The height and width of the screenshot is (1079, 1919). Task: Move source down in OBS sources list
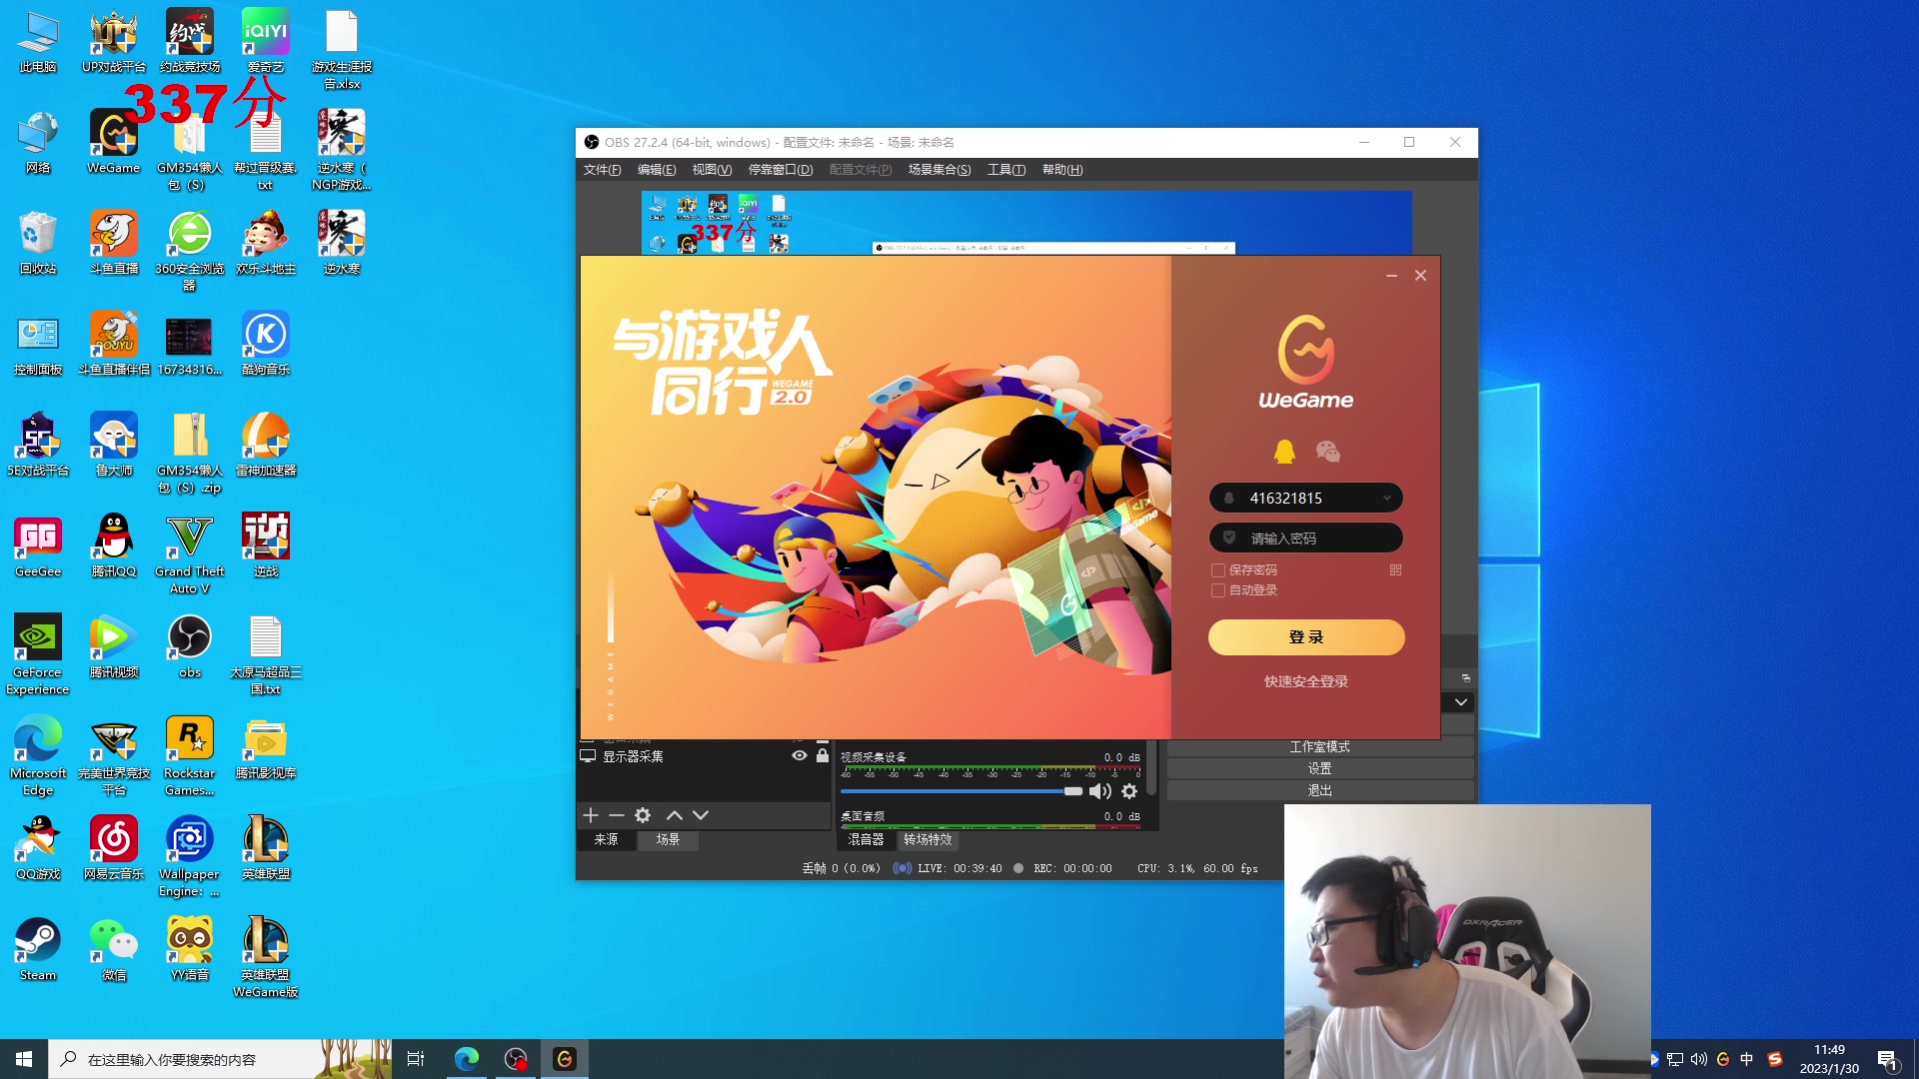tap(701, 815)
